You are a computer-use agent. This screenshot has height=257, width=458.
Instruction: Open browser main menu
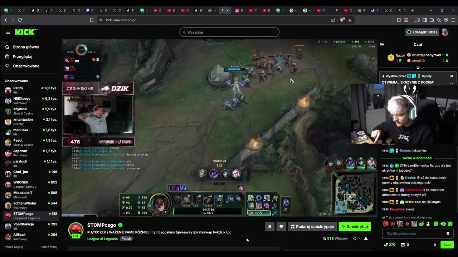pos(453,20)
